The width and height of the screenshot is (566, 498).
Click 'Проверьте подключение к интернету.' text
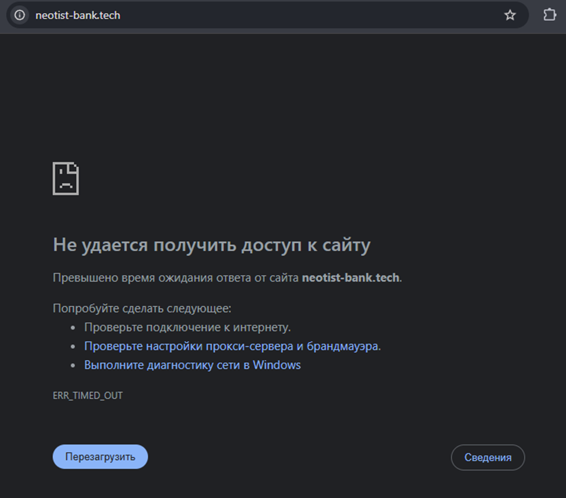[x=187, y=327]
